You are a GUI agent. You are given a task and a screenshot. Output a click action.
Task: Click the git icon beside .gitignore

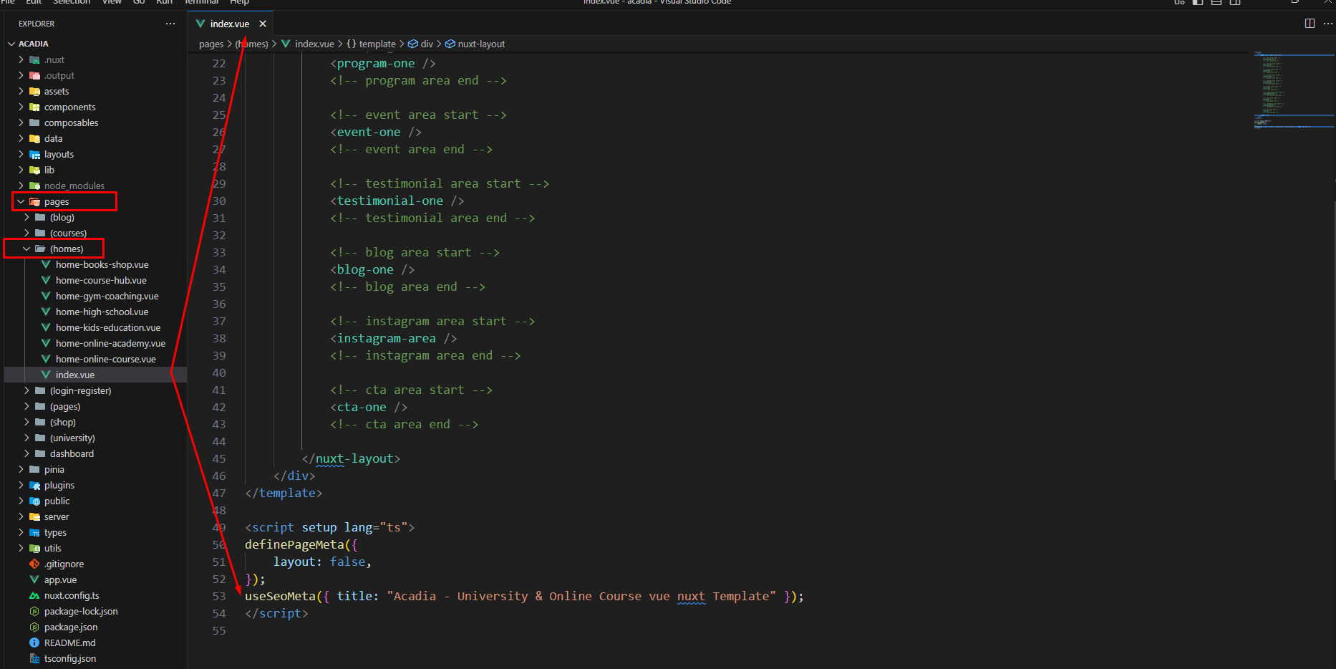coord(34,564)
